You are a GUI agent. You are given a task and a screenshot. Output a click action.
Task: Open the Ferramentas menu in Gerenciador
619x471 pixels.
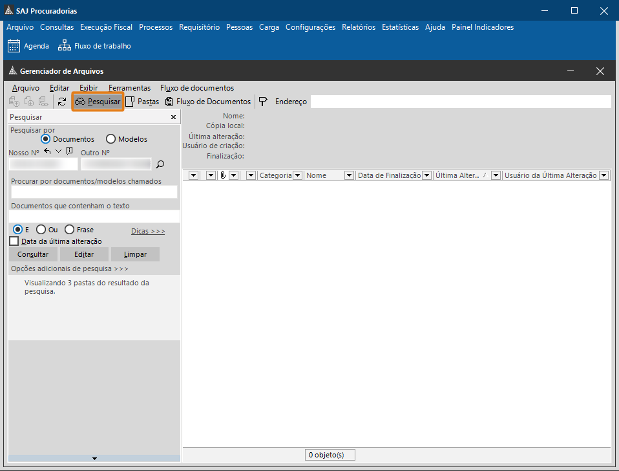129,88
